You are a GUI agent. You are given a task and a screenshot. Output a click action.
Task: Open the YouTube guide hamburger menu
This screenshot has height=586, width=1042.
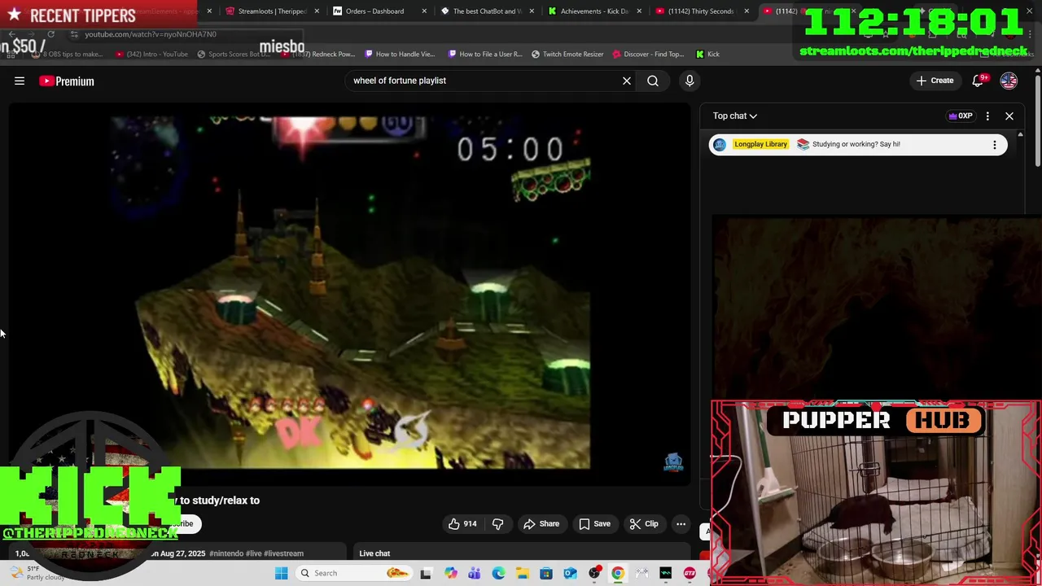pos(20,81)
